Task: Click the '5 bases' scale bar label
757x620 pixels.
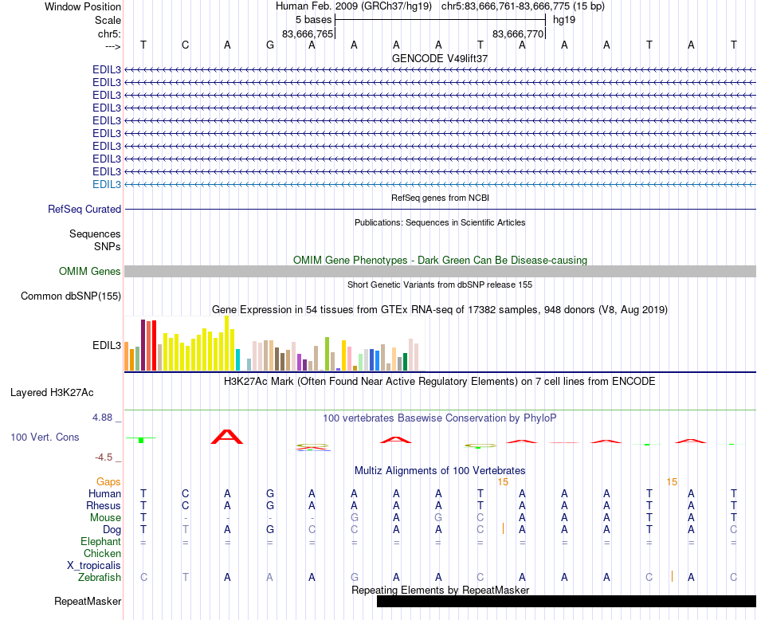Action: 314,20
